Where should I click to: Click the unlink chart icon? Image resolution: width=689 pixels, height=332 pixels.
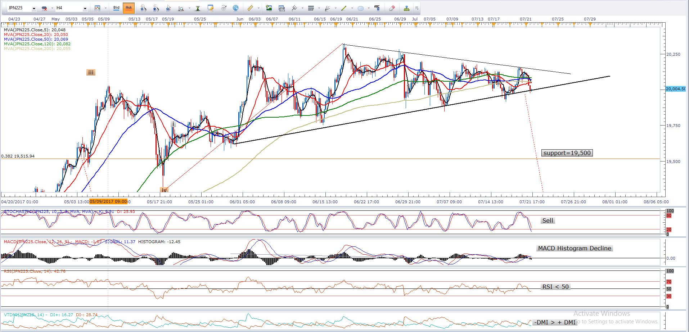pos(44,8)
